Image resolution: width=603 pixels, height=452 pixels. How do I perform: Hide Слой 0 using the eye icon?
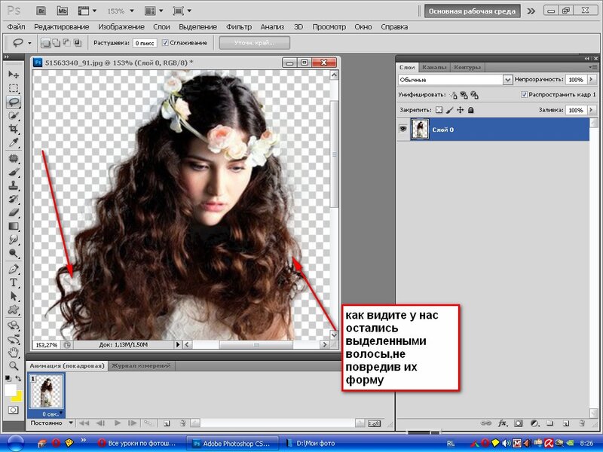[x=403, y=130]
